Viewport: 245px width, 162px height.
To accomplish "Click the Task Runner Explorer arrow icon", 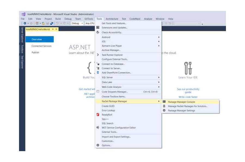I will pos(98,55).
